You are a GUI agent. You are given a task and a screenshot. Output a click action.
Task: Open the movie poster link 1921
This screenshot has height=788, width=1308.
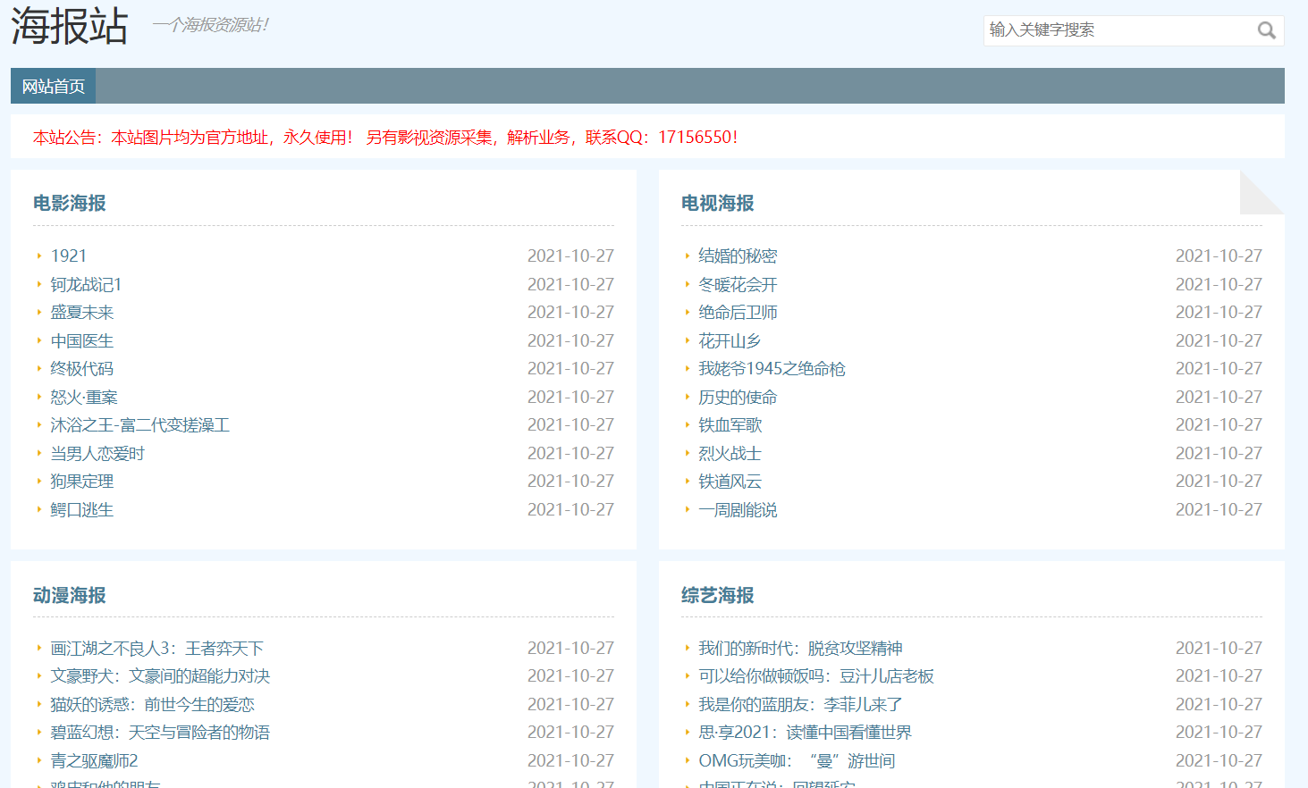tap(69, 256)
